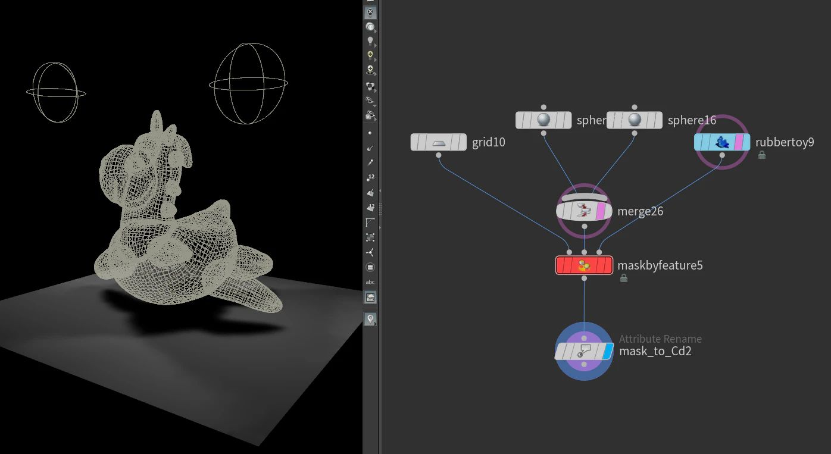Click the rubbertoy9 node label
The height and width of the screenshot is (454, 831).
785,142
